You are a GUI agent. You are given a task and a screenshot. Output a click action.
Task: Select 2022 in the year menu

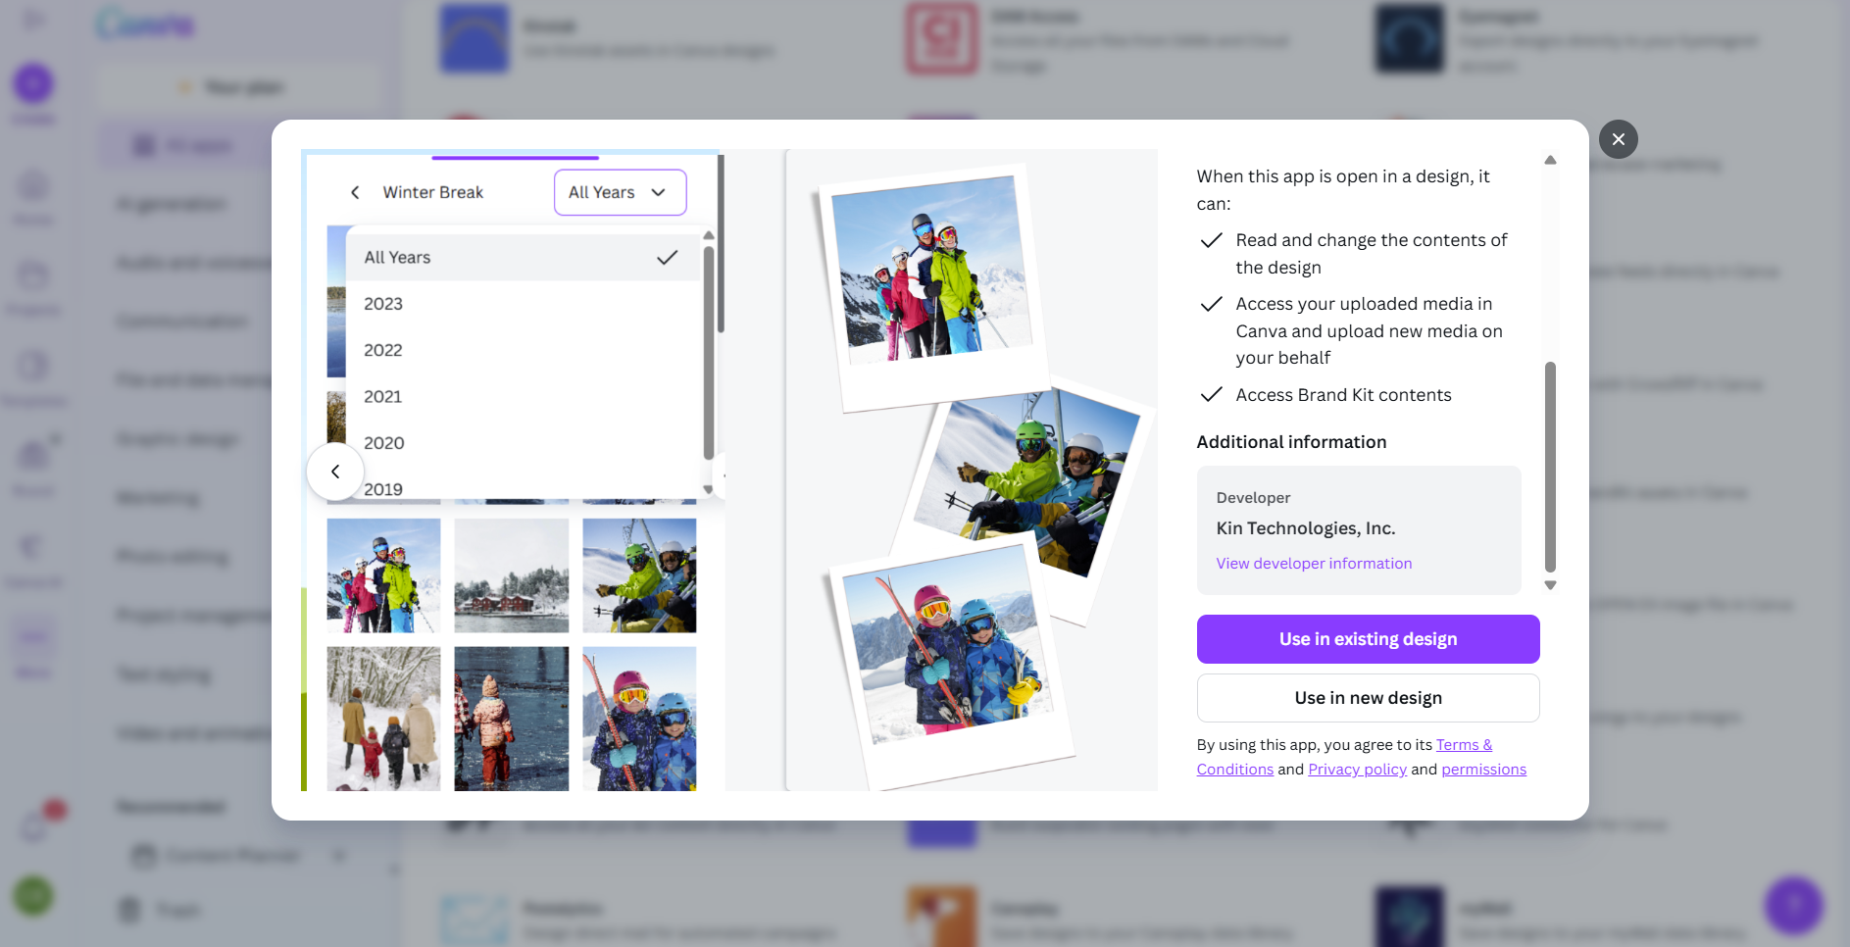[383, 350]
